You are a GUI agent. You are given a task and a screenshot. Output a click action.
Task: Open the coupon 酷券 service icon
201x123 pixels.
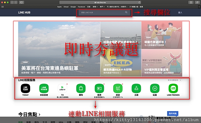pyautogui.click(x=99, y=88)
